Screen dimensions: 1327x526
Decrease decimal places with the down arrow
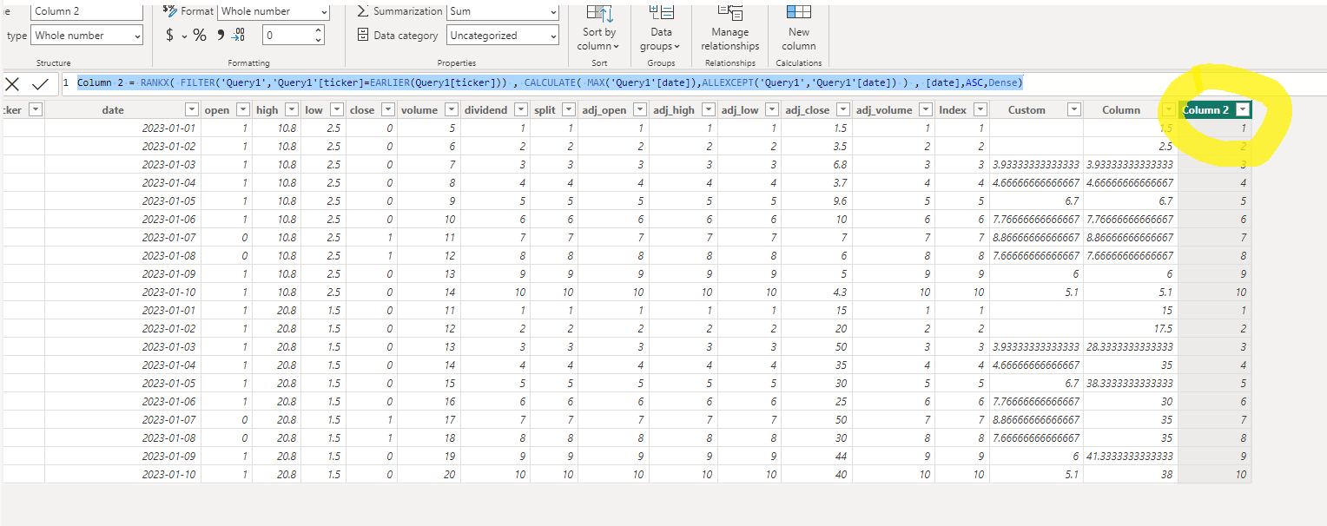click(319, 41)
